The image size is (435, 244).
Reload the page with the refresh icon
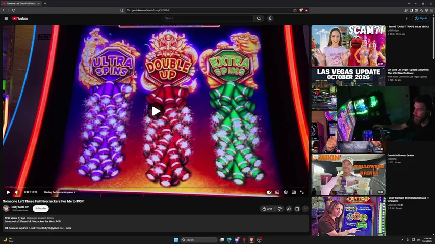pos(13,10)
